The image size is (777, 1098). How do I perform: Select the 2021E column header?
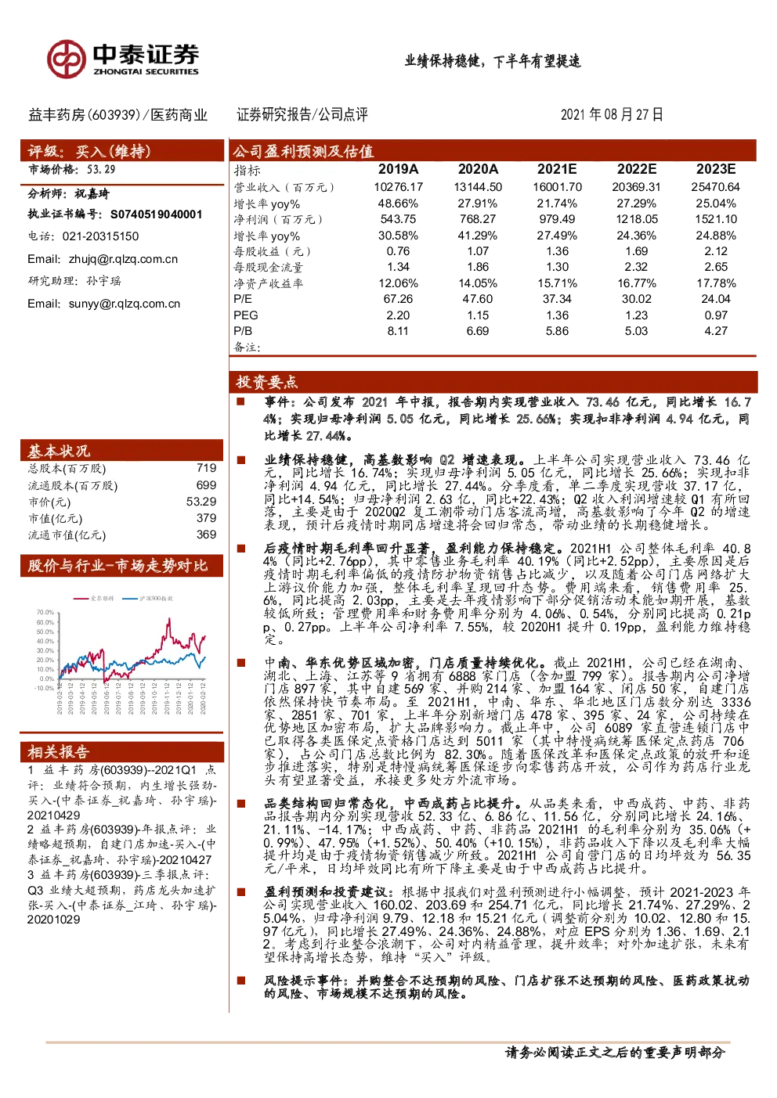(557, 169)
